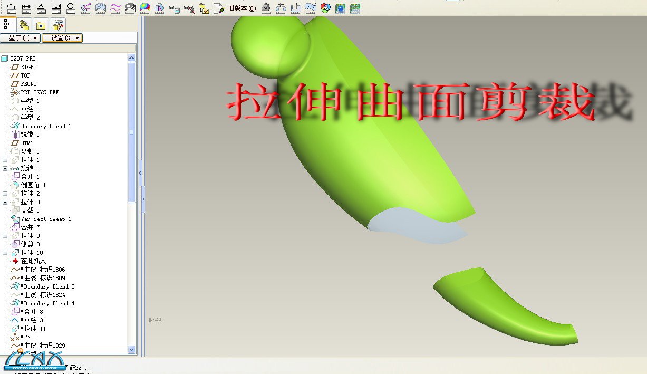Click the model tree tab icon
Image resolution: width=647 pixels, height=374 pixels.
click(x=8, y=24)
